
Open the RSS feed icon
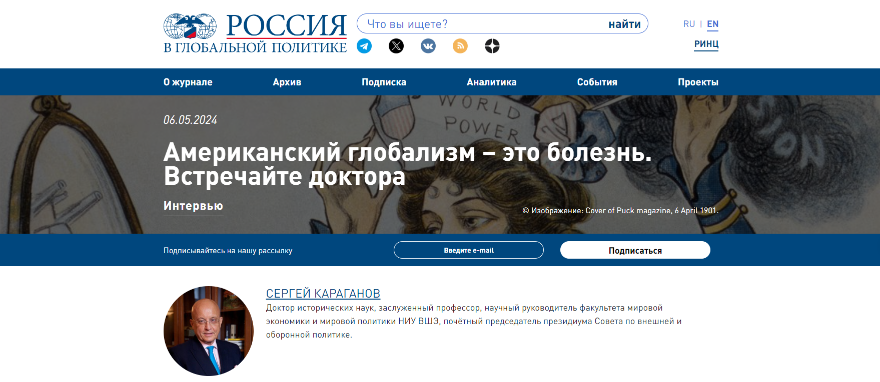coord(460,46)
